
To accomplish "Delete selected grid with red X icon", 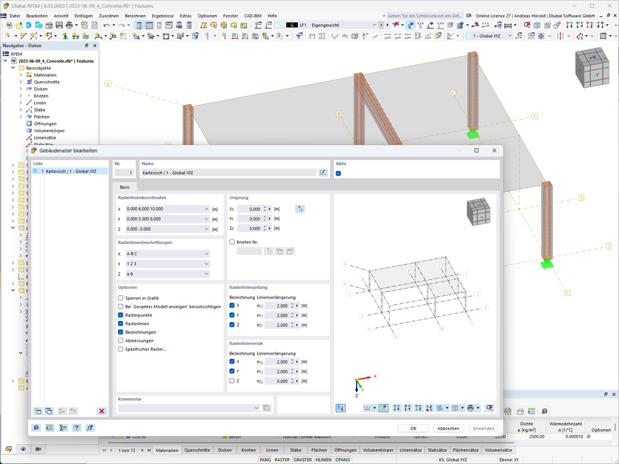I will point(102,411).
